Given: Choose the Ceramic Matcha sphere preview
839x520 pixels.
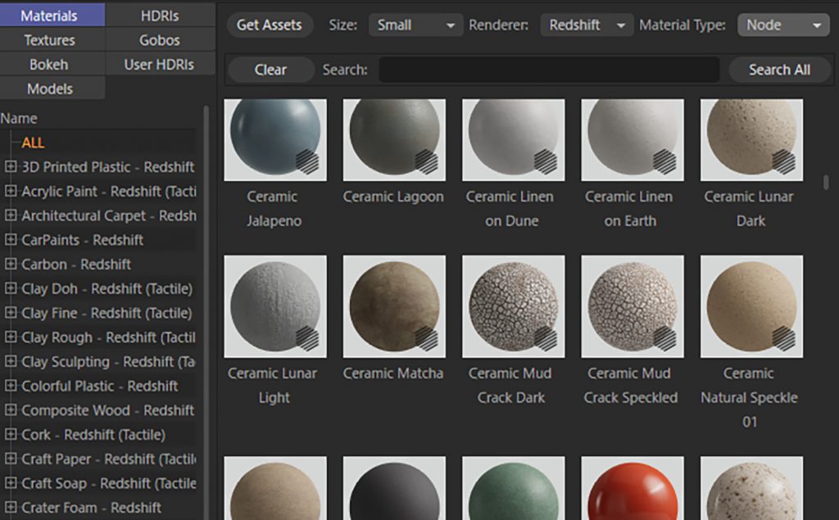Looking at the screenshot, I should tap(393, 306).
